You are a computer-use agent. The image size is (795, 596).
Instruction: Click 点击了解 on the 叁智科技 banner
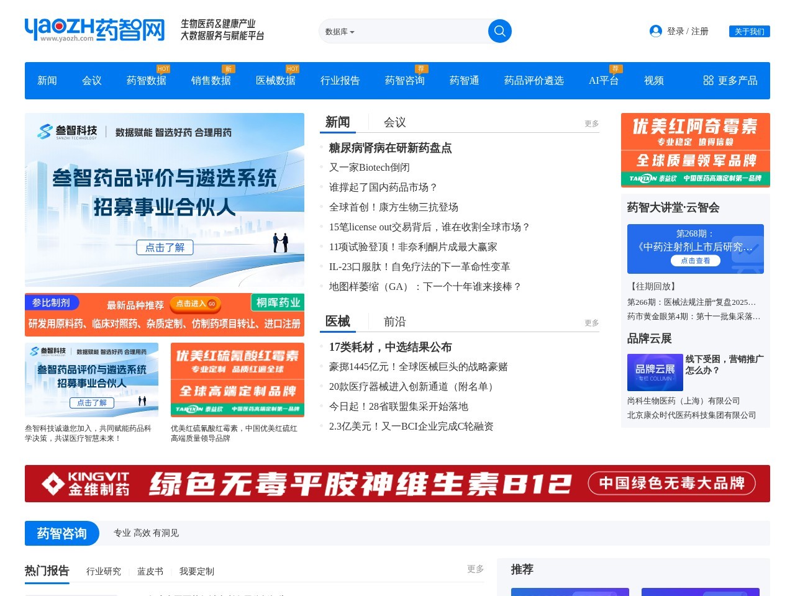[x=165, y=247]
